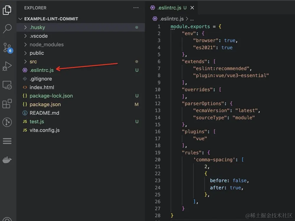This screenshot has width=295, height=221.
Task: Click the braces icon beside package-lock.json
Action: coord(25,96)
